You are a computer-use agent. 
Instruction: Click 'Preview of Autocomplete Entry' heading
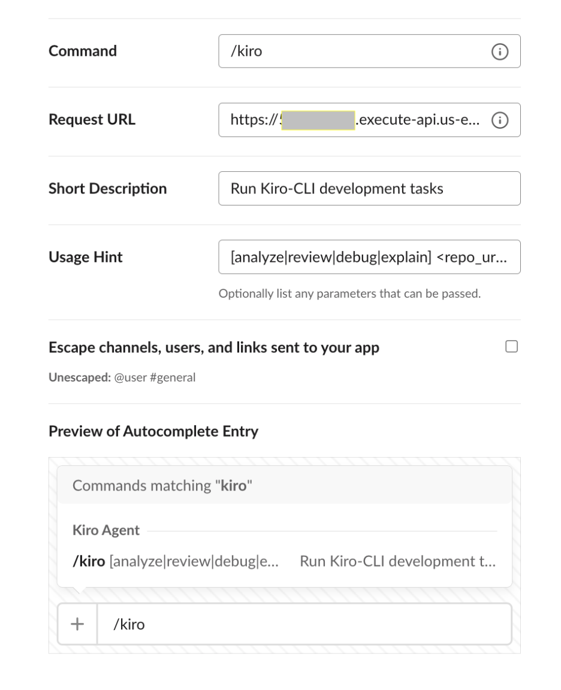tap(153, 431)
